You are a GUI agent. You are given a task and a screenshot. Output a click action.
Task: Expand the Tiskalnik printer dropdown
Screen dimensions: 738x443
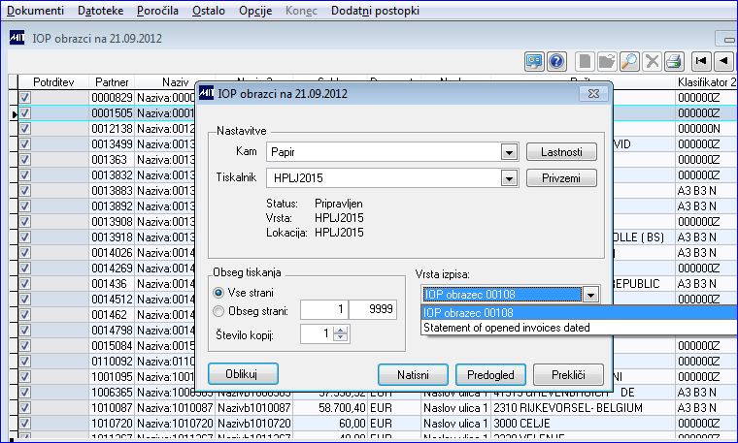point(509,178)
